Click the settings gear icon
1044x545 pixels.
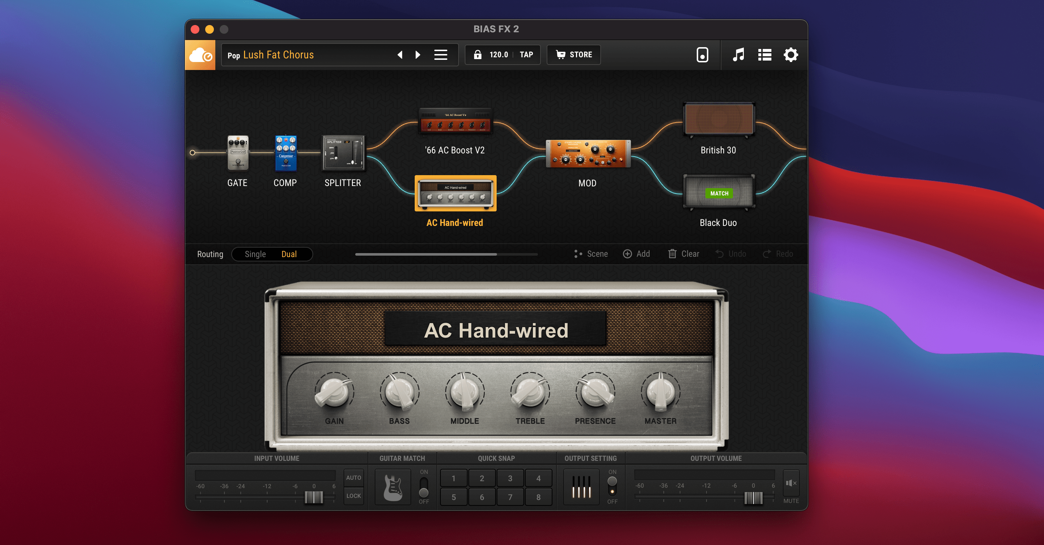pos(790,54)
